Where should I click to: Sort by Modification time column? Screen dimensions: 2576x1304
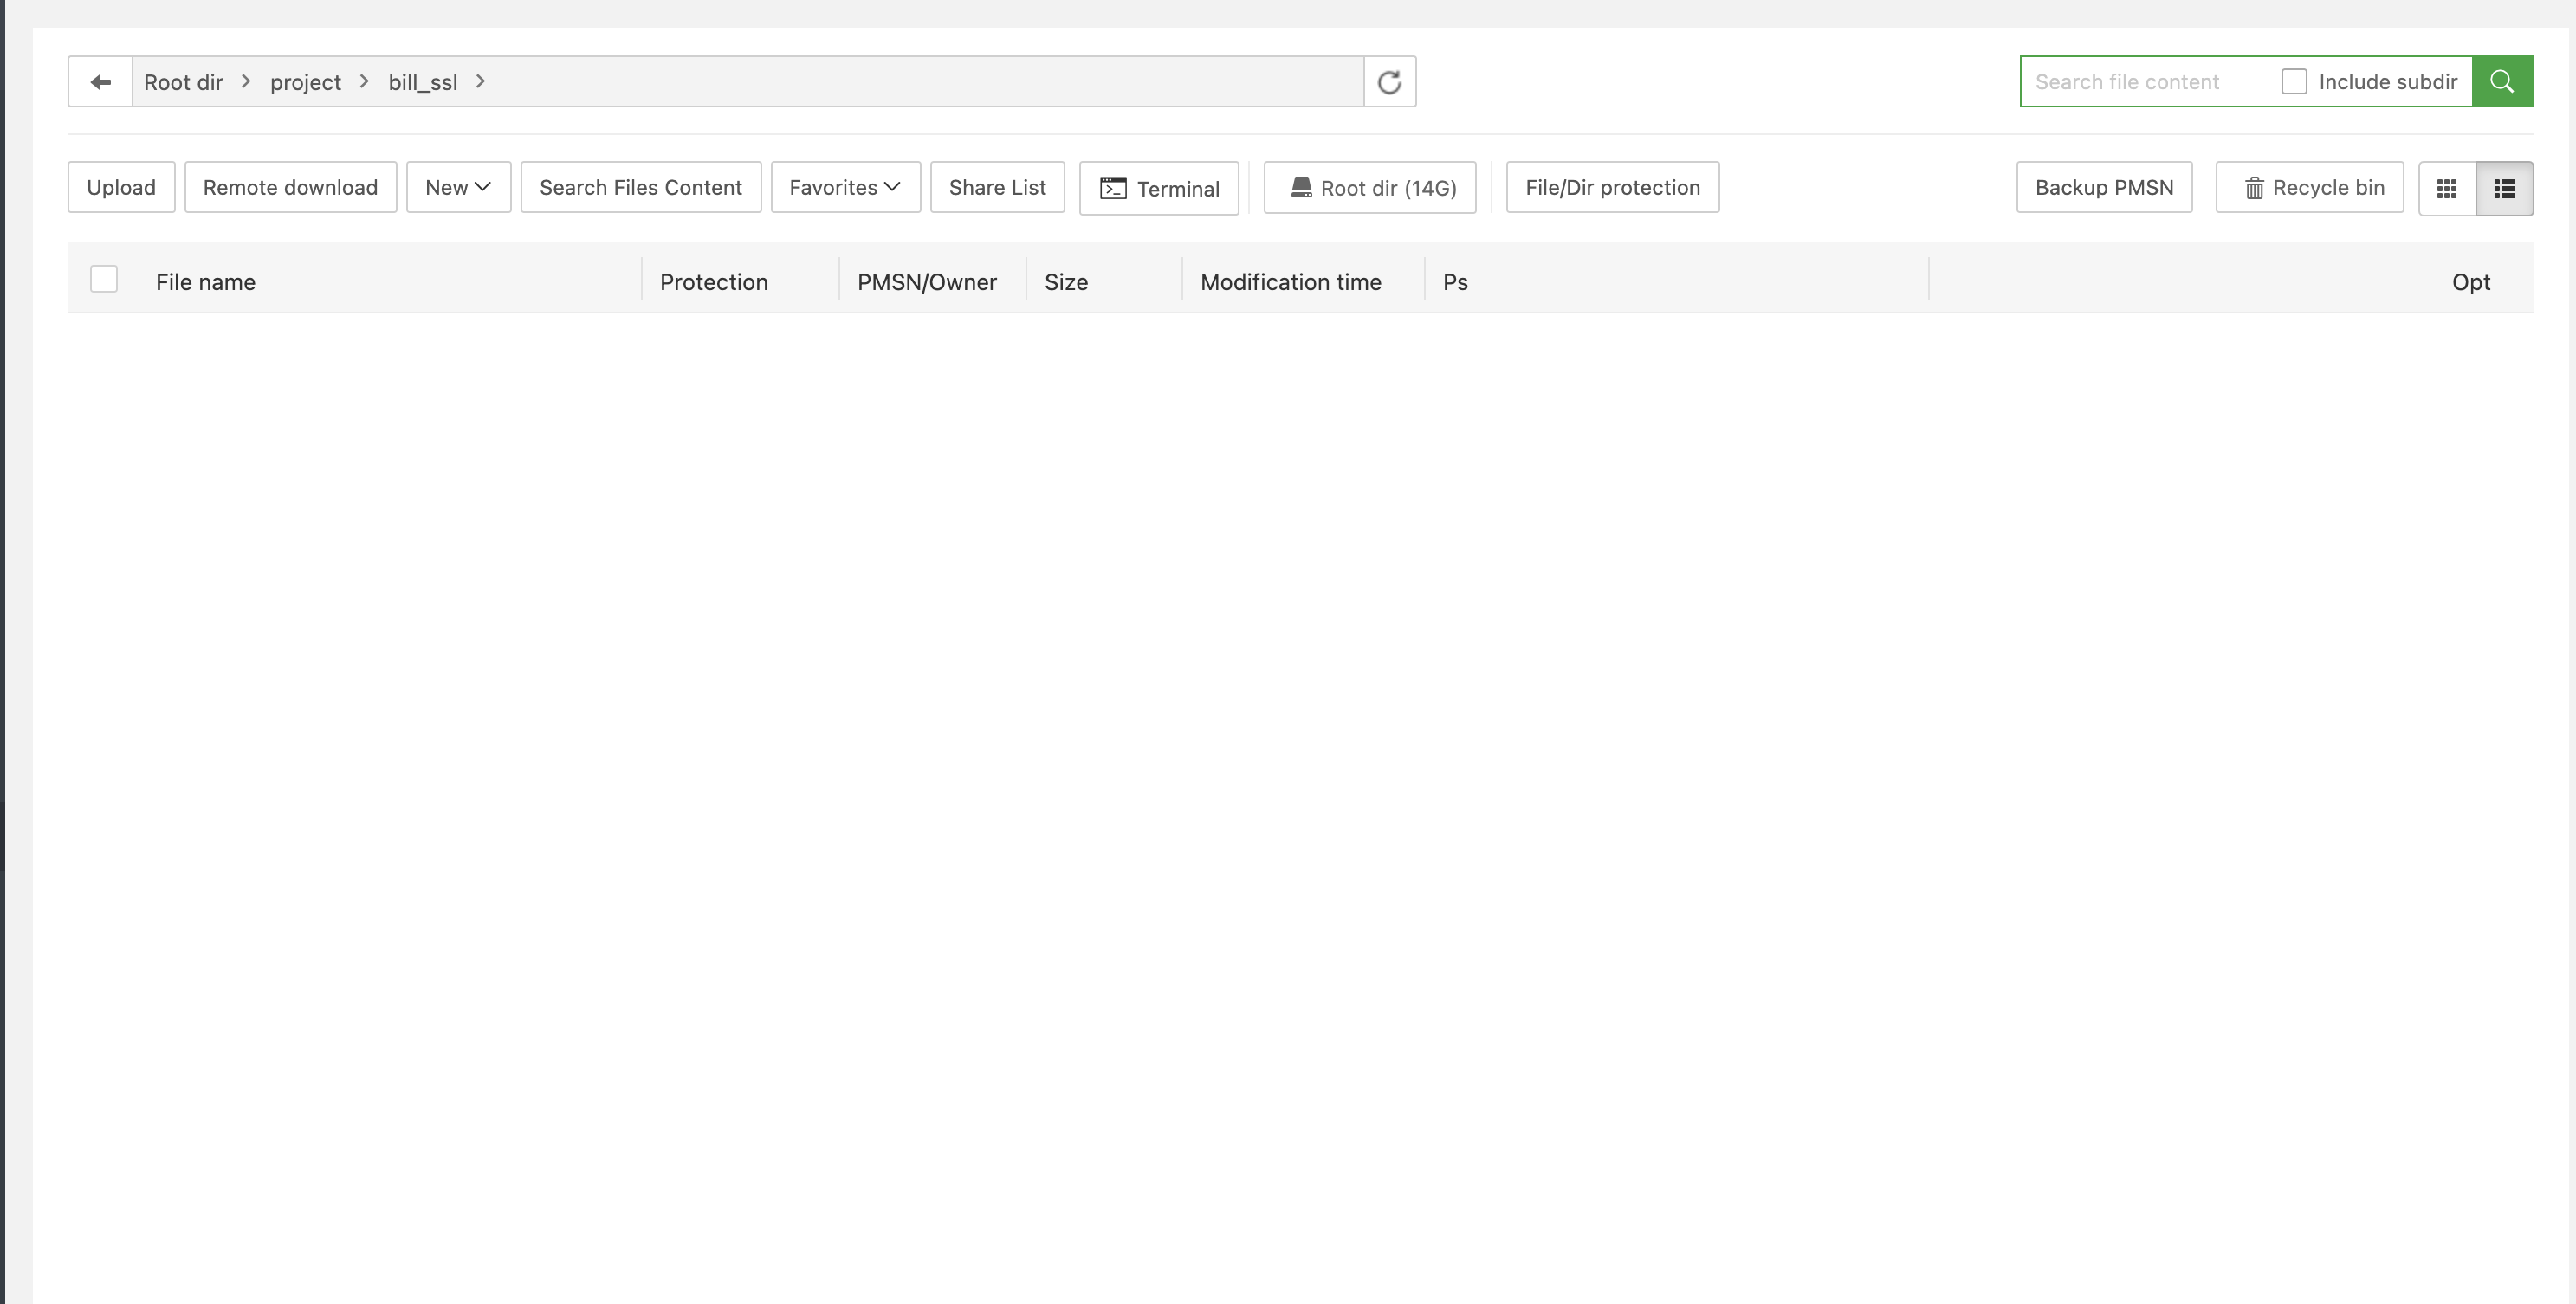point(1290,282)
